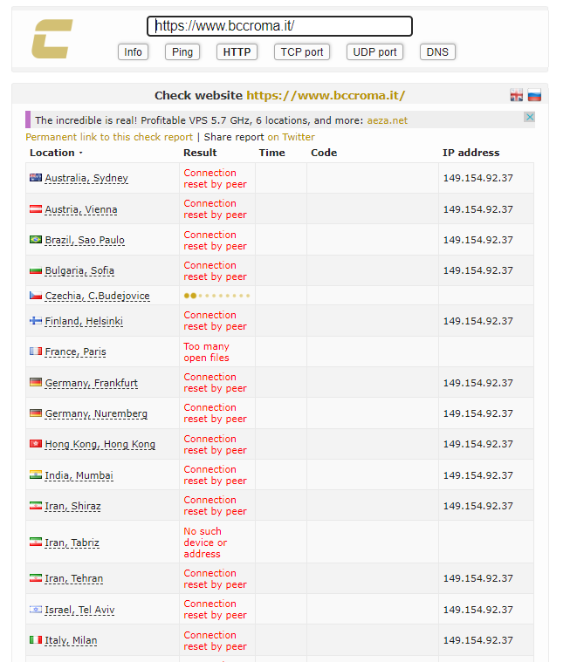This screenshot has height=662, width=577.
Task: Click the Australia flag icon
Action: point(36,178)
